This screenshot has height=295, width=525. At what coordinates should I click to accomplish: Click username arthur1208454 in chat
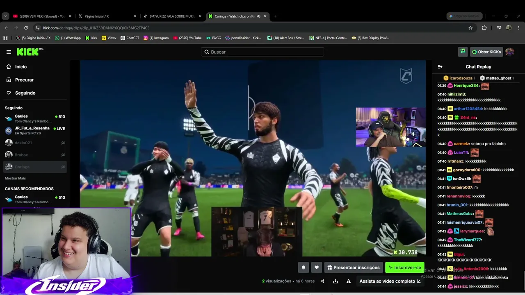pyautogui.click(x=468, y=109)
